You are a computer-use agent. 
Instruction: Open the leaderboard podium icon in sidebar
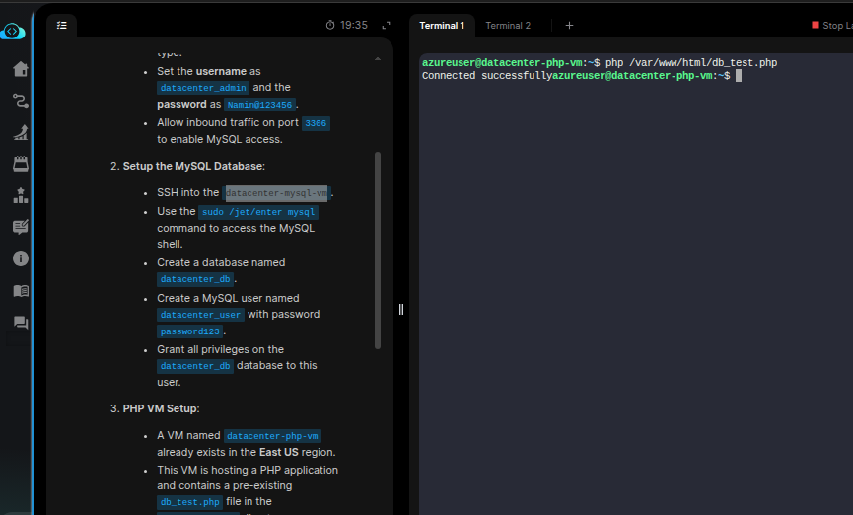(20, 195)
